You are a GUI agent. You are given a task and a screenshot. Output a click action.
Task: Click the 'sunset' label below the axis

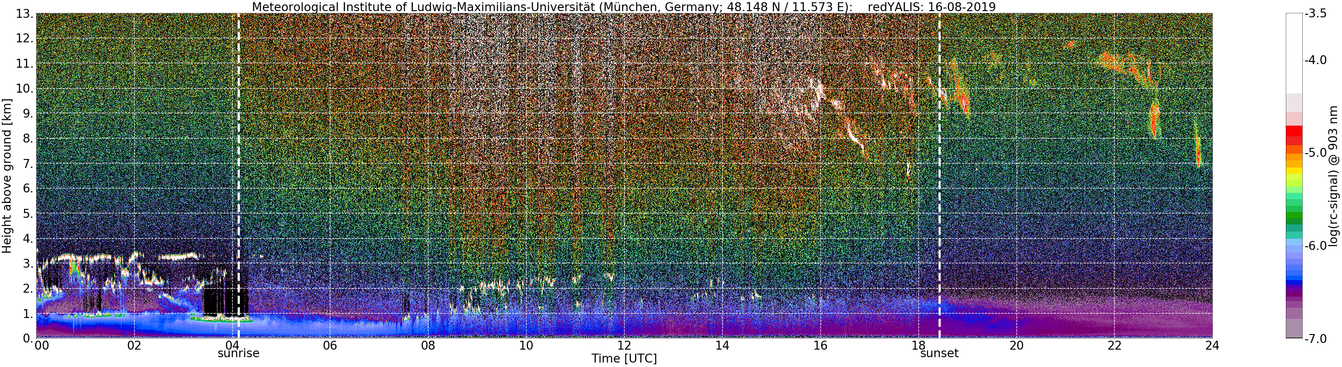[x=939, y=354]
